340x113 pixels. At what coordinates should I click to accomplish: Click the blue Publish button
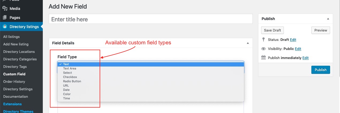coord(320,70)
